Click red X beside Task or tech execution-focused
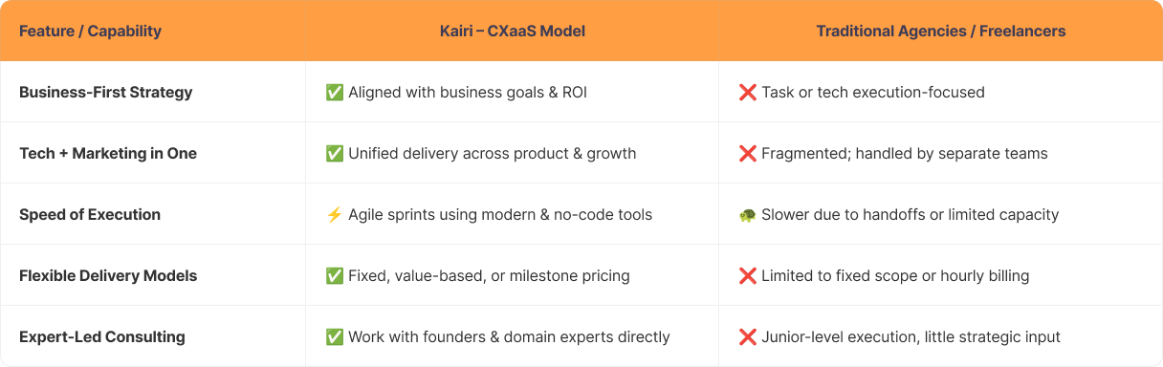Viewport: 1163px width, 367px height. tap(747, 93)
